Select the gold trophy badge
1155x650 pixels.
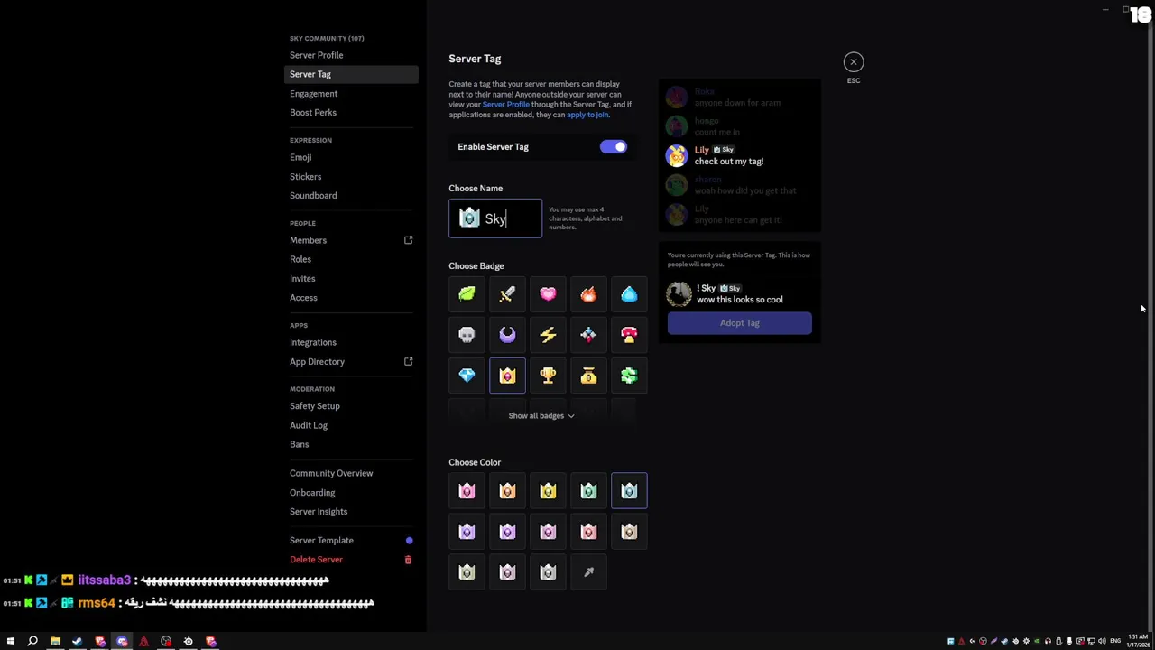548,376
